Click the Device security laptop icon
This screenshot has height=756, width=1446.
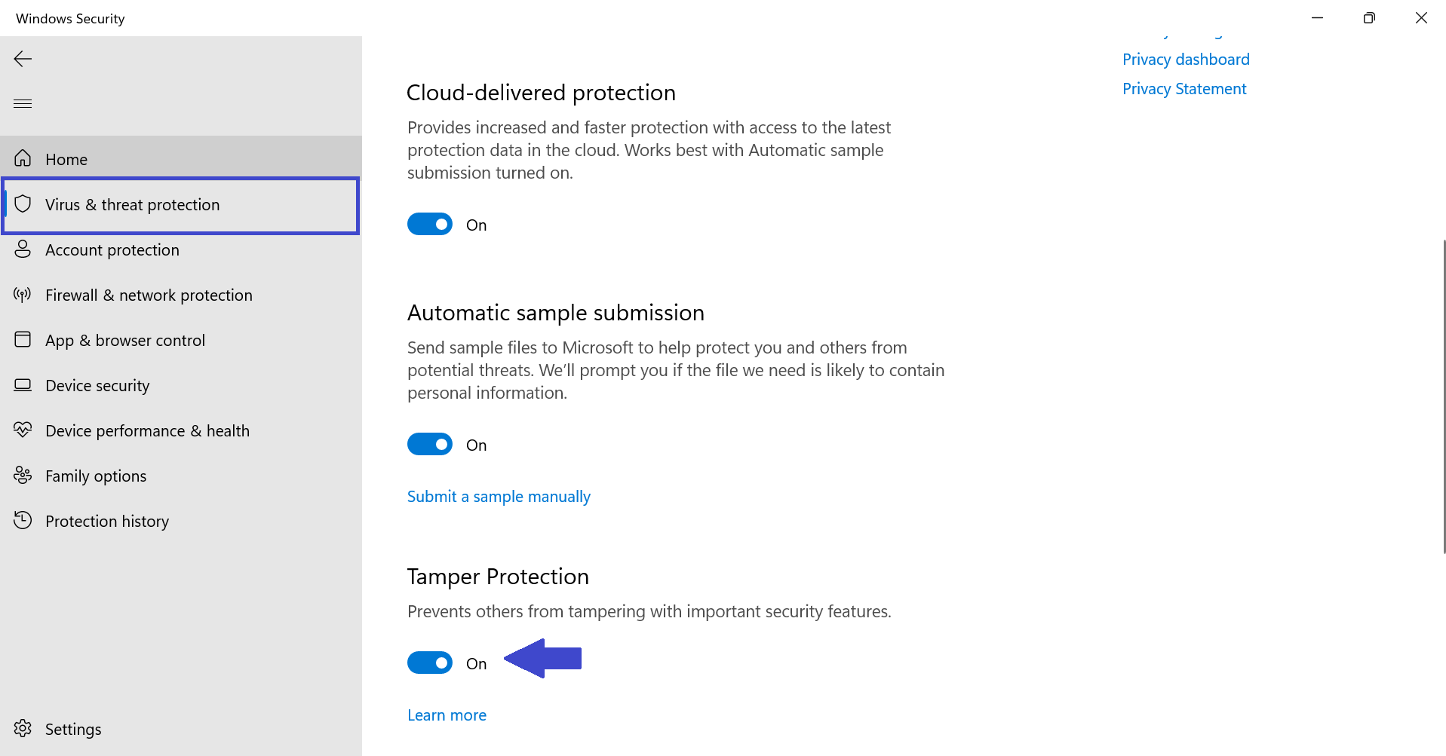tap(23, 384)
